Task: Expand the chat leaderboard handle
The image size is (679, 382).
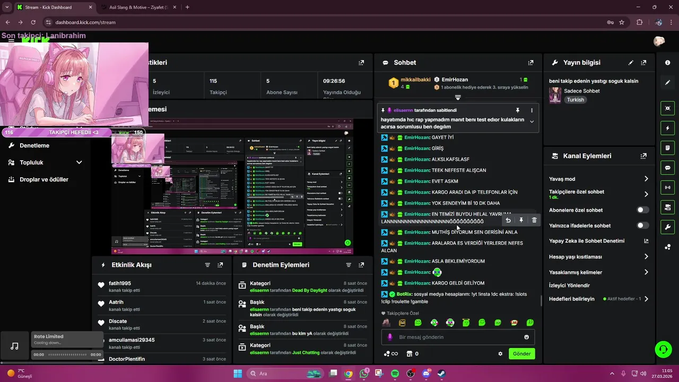Action: point(458,98)
